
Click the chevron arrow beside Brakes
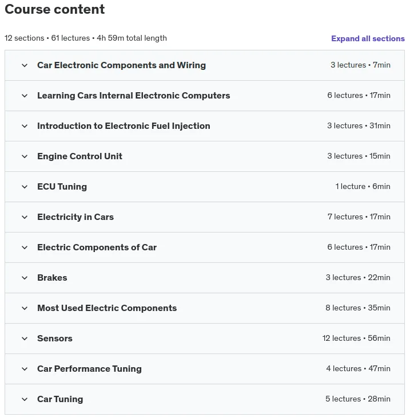click(x=25, y=278)
